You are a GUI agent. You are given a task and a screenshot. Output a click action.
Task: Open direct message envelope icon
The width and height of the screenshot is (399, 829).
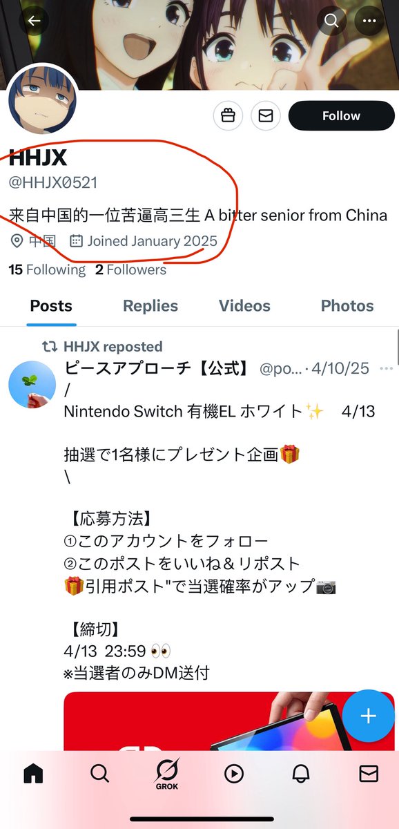pyautogui.click(x=265, y=116)
